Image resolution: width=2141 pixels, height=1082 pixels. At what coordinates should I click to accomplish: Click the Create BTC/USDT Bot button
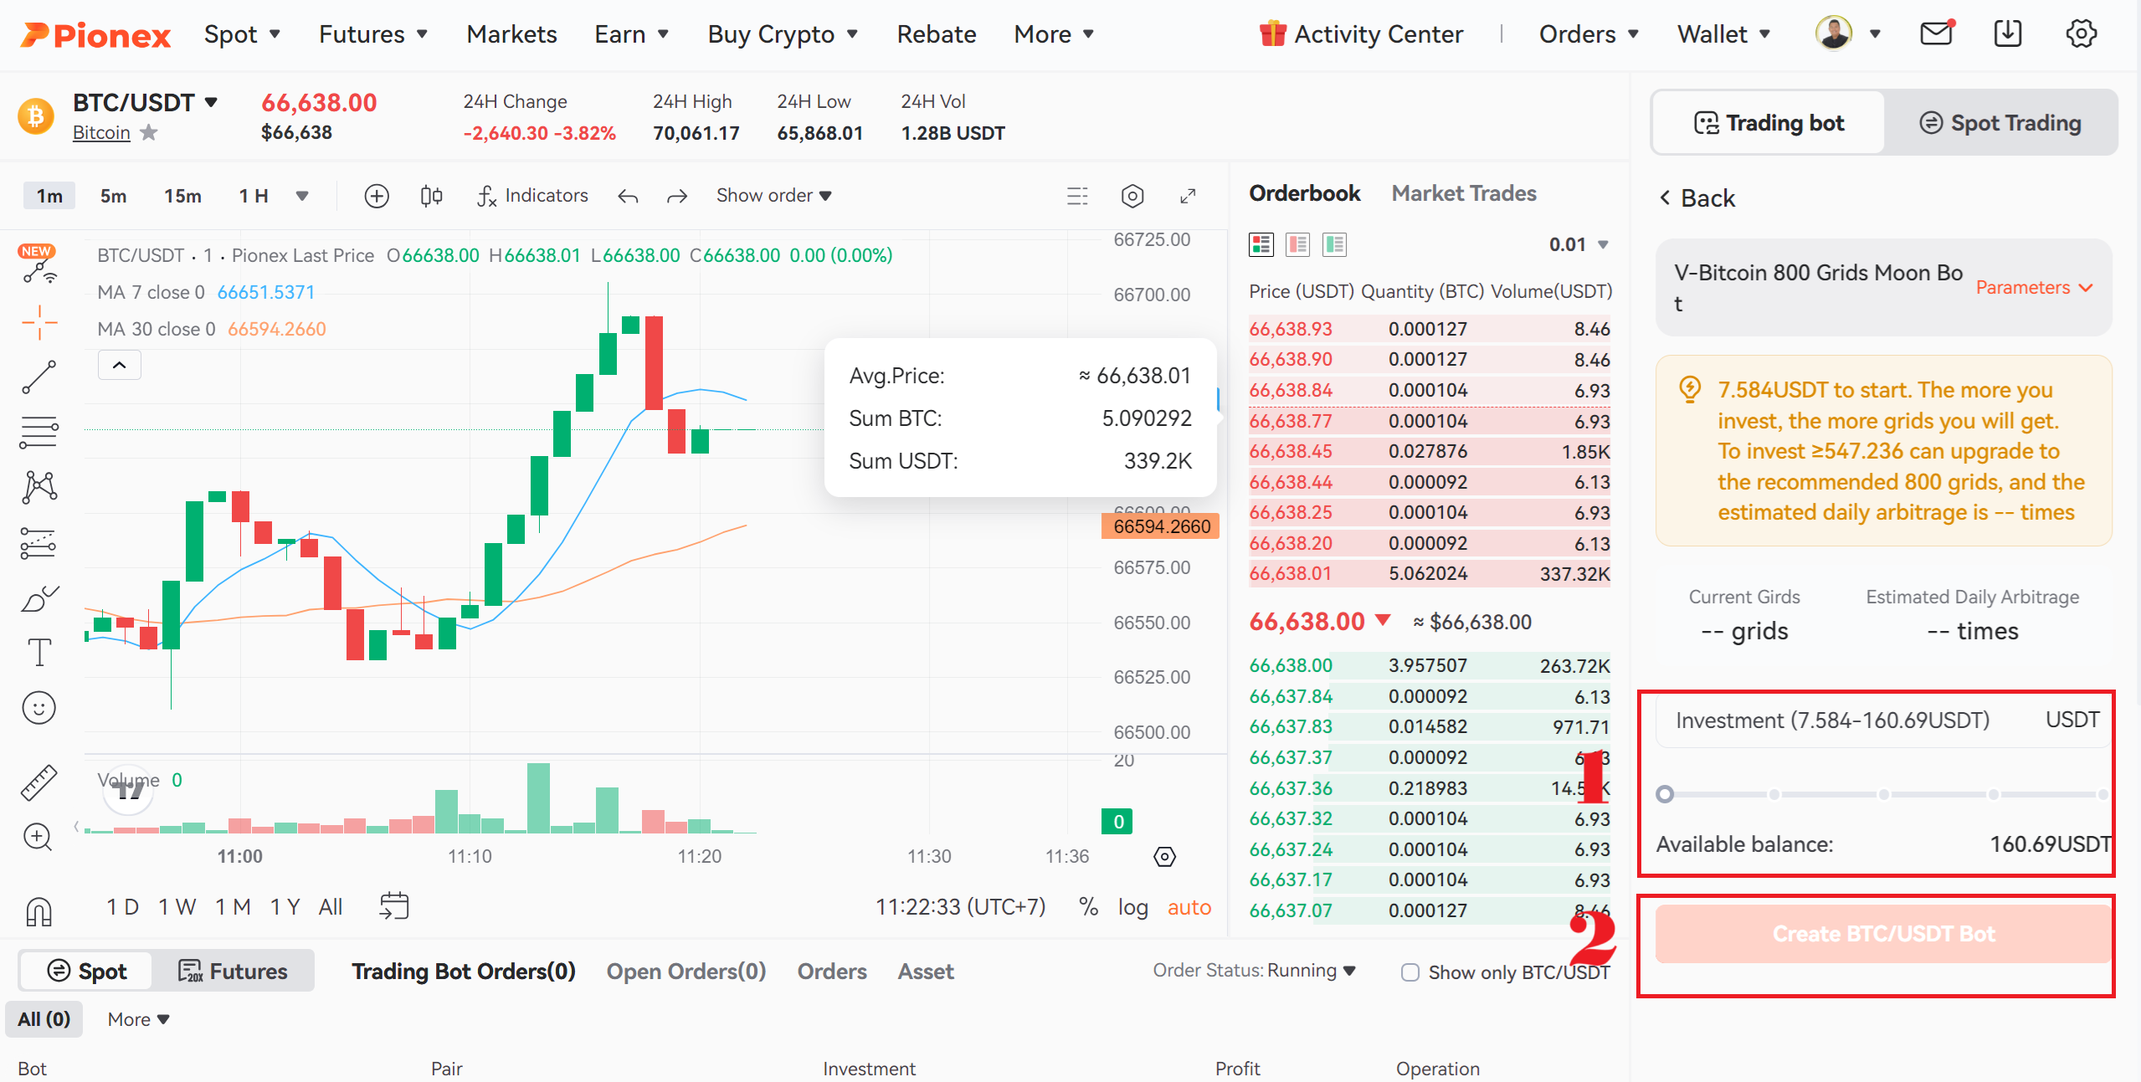tap(1883, 934)
